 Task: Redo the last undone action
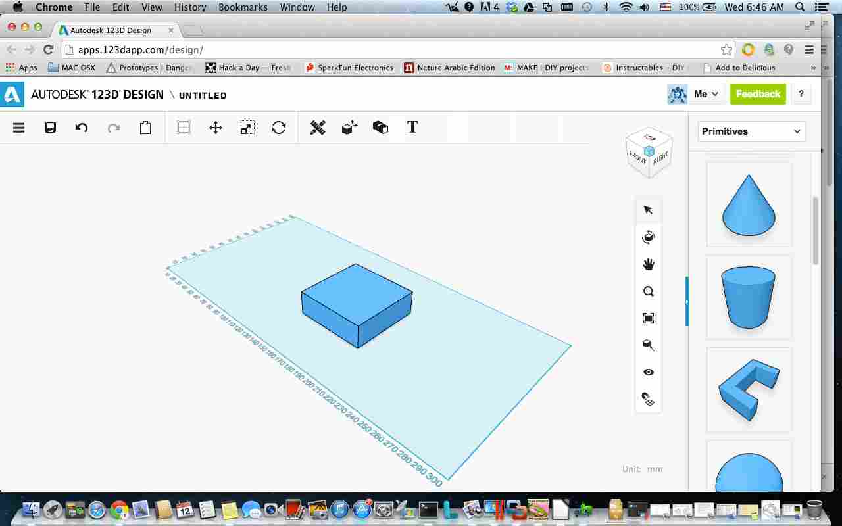click(x=114, y=128)
